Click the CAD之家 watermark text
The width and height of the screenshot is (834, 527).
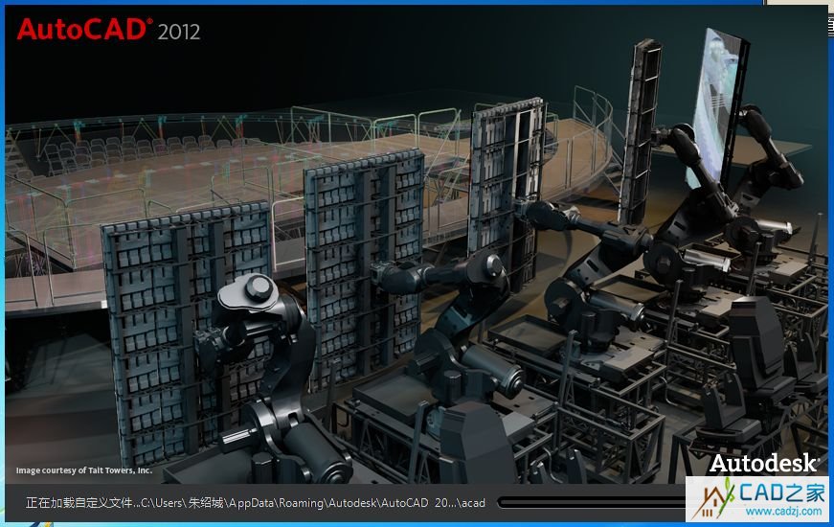(x=784, y=493)
